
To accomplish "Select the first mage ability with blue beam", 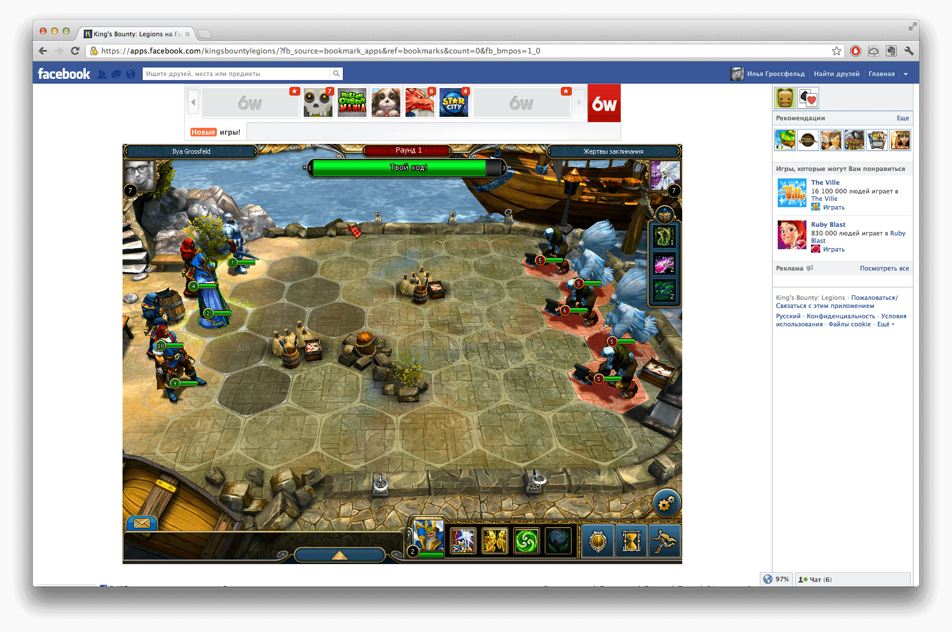I will (463, 541).
